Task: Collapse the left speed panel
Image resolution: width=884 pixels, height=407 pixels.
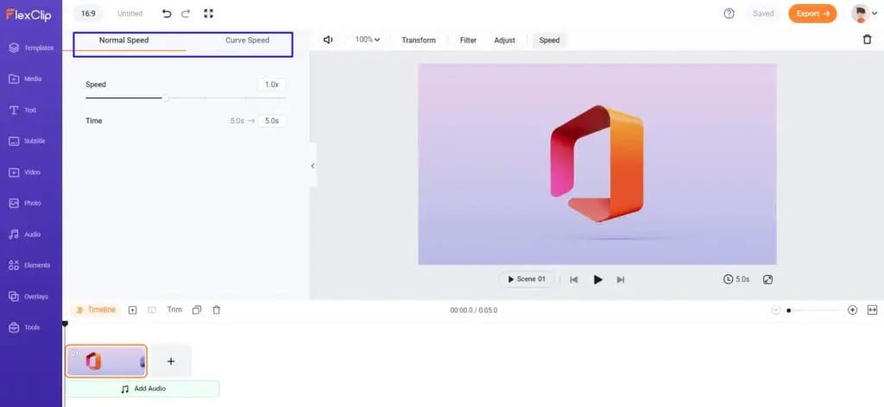Action: (313, 166)
